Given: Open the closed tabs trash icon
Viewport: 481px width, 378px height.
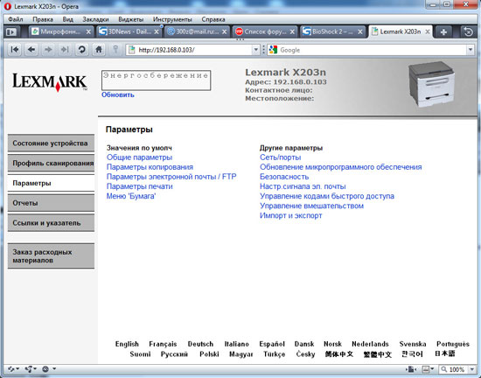Looking at the screenshot, I should coord(468,31).
